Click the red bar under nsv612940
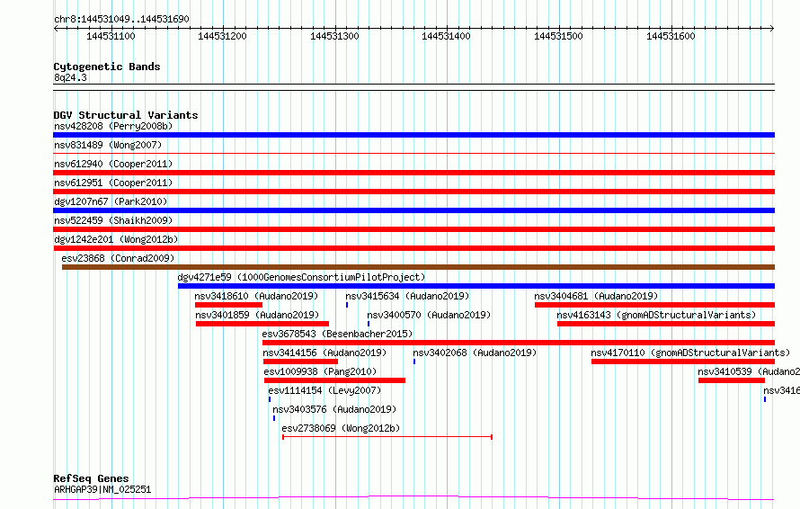Image resolution: width=800 pixels, height=509 pixels. pyautogui.click(x=413, y=173)
